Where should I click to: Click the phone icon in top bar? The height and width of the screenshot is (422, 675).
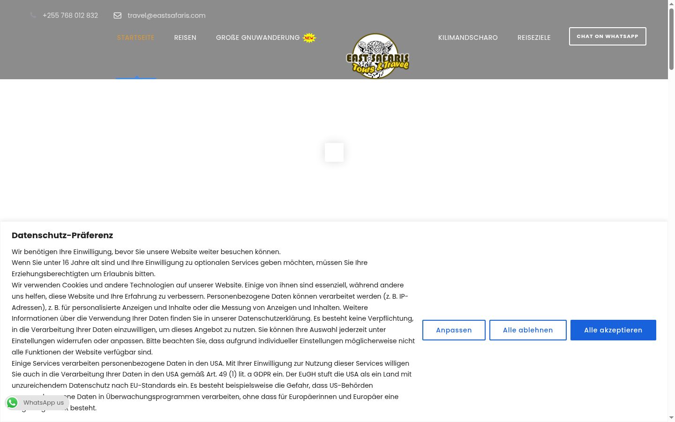[33, 15]
